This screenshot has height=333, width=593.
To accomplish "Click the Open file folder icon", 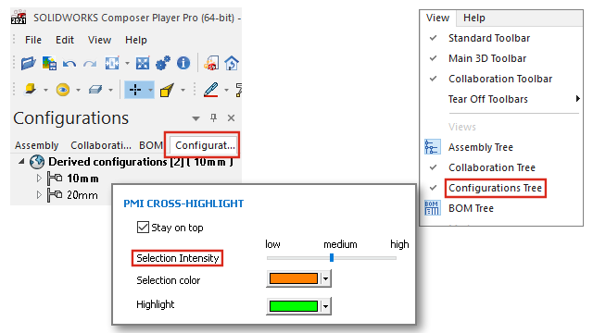I will tap(29, 63).
